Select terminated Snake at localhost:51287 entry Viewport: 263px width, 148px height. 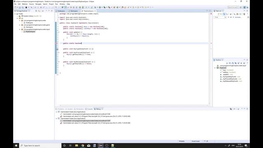[x=85, y=120]
